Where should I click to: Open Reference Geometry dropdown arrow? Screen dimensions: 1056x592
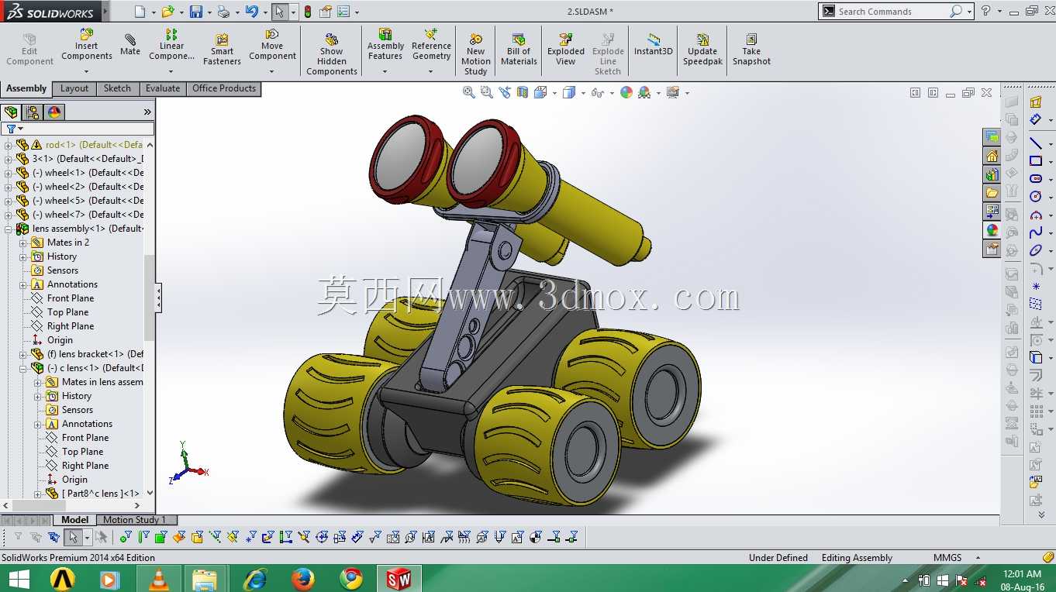431,71
